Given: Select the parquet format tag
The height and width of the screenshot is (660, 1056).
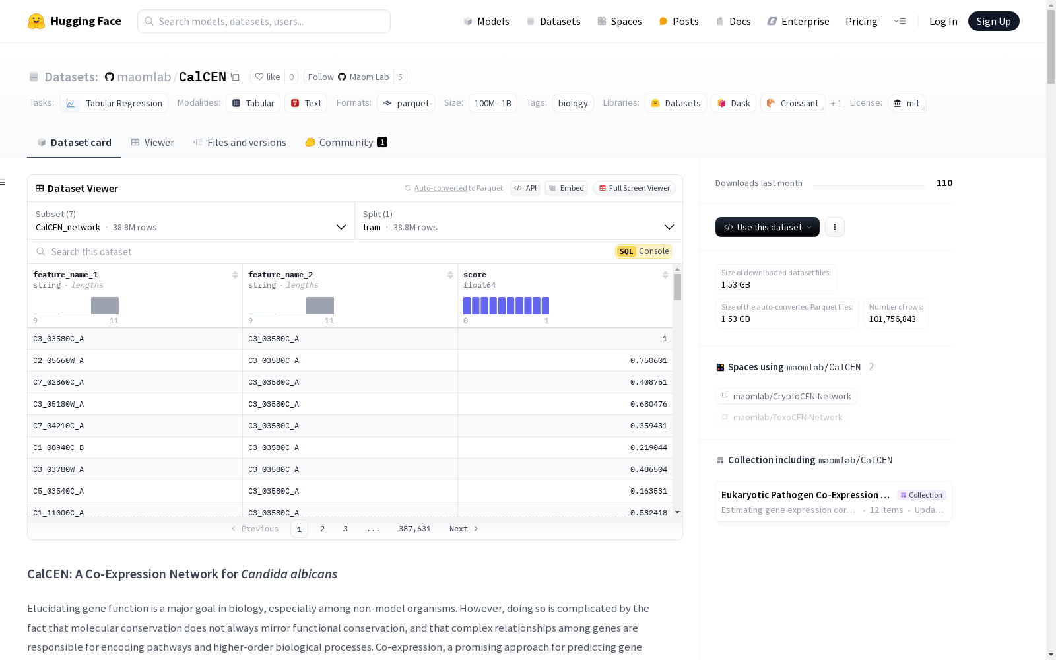Looking at the screenshot, I should 406,103.
